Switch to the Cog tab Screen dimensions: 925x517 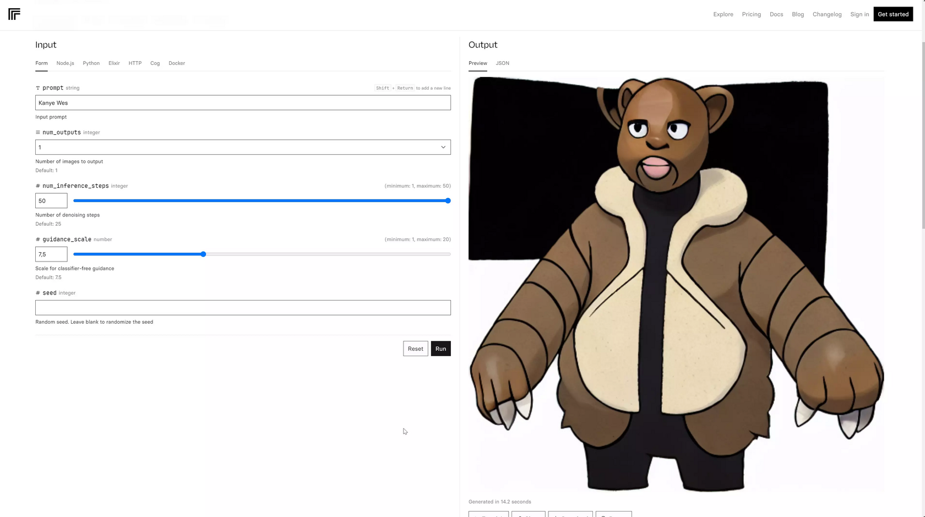[x=155, y=63]
